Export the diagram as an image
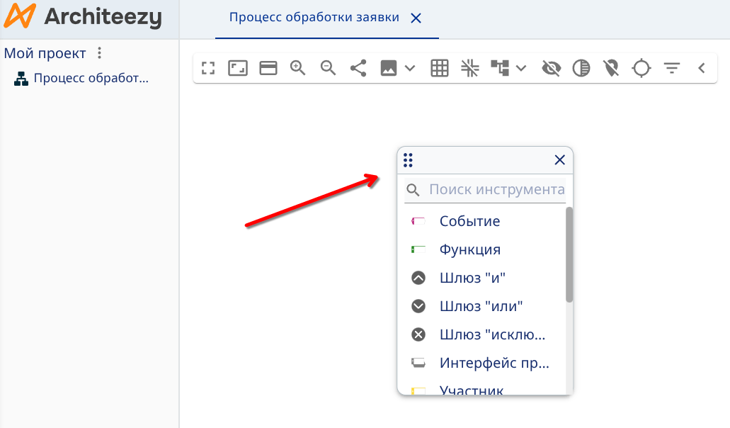The width and height of the screenshot is (730, 428). point(388,67)
